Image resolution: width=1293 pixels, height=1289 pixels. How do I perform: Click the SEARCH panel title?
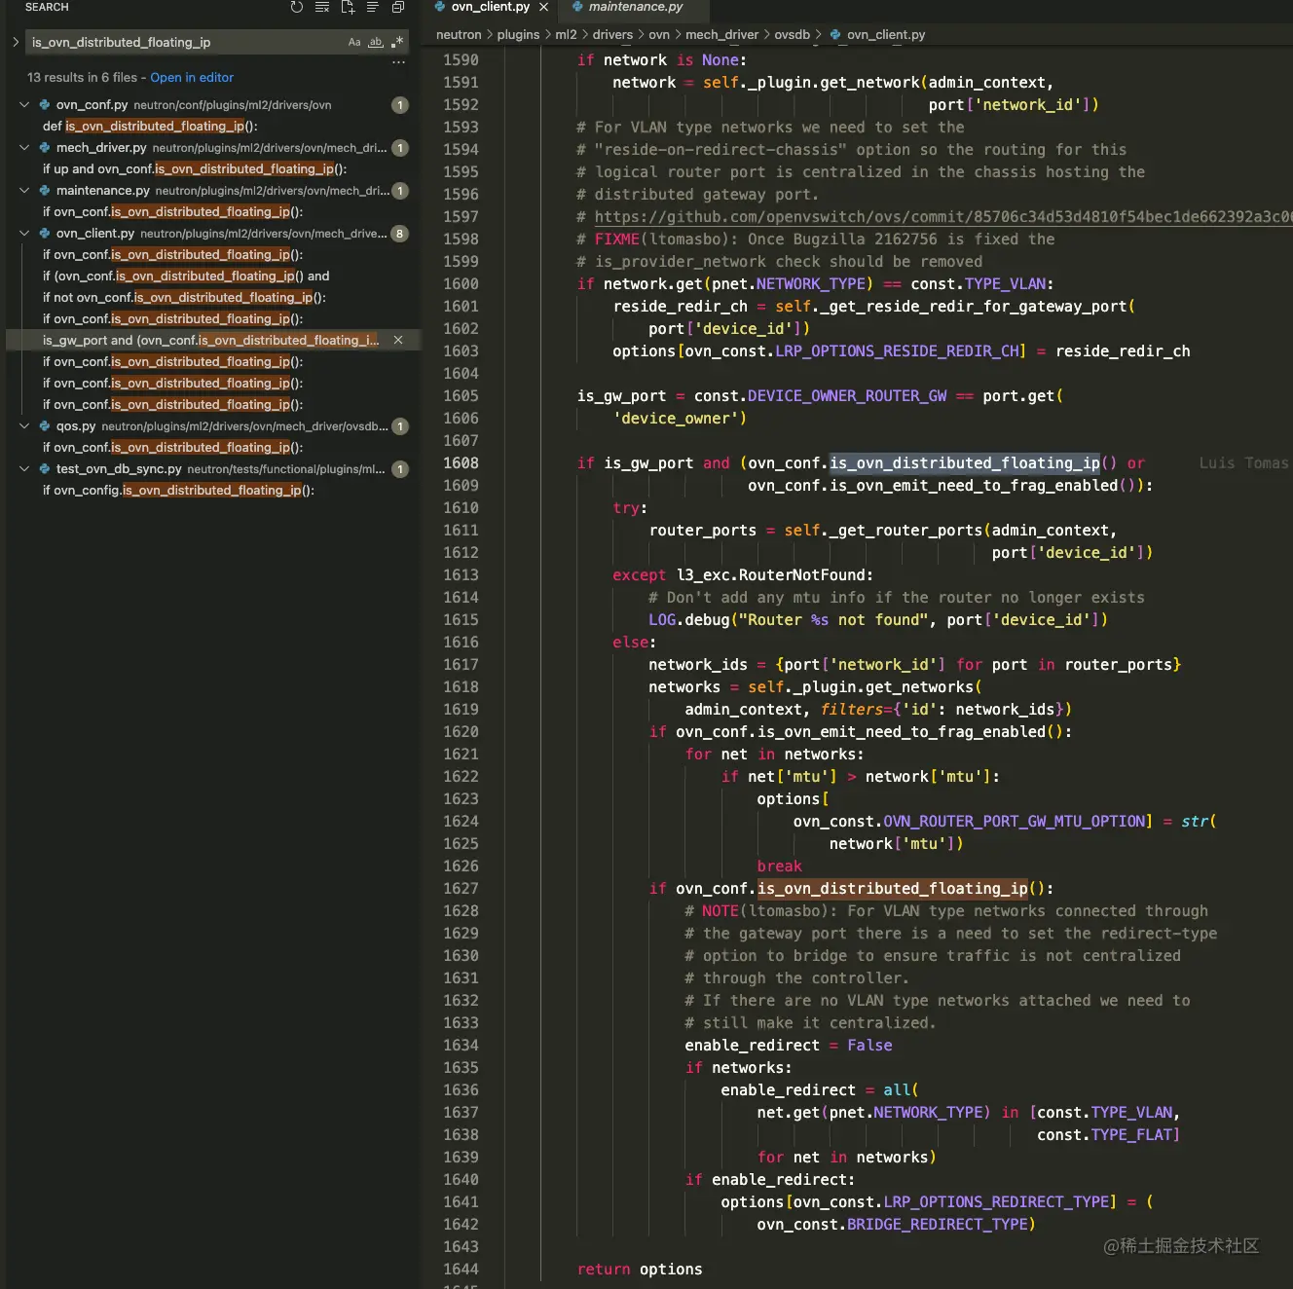pos(47,7)
